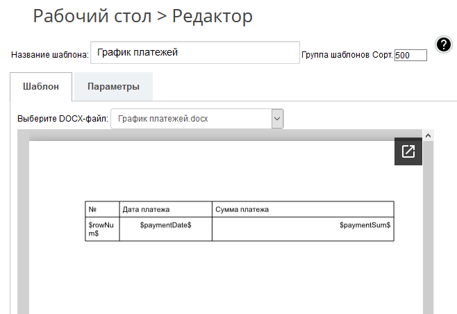Select the 'Сумма платежа' header cell
Viewport: 457px width, 314px height.
(x=302, y=209)
